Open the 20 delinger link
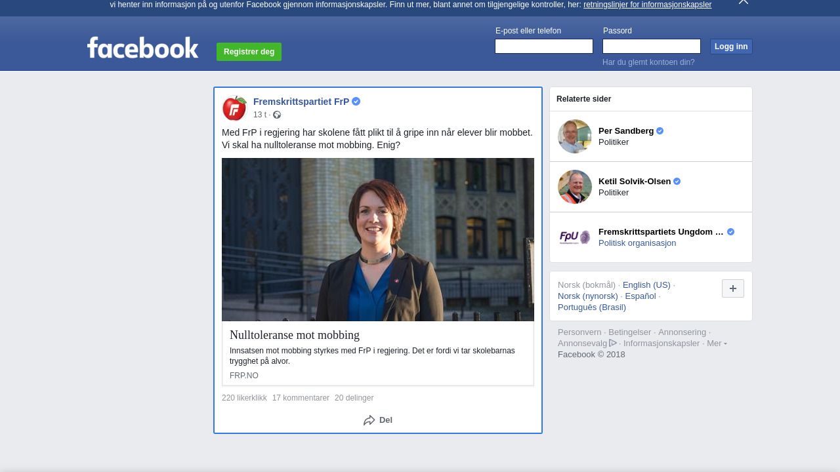This screenshot has width=840, height=472. pos(354,398)
